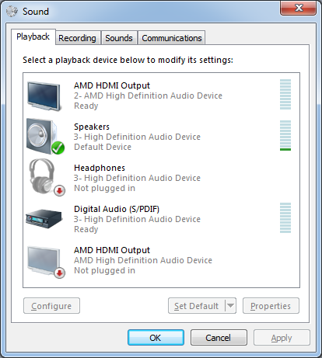The width and height of the screenshot is (322, 358).
Task: Click the Speakers volume level meter
Action: tap(285, 135)
